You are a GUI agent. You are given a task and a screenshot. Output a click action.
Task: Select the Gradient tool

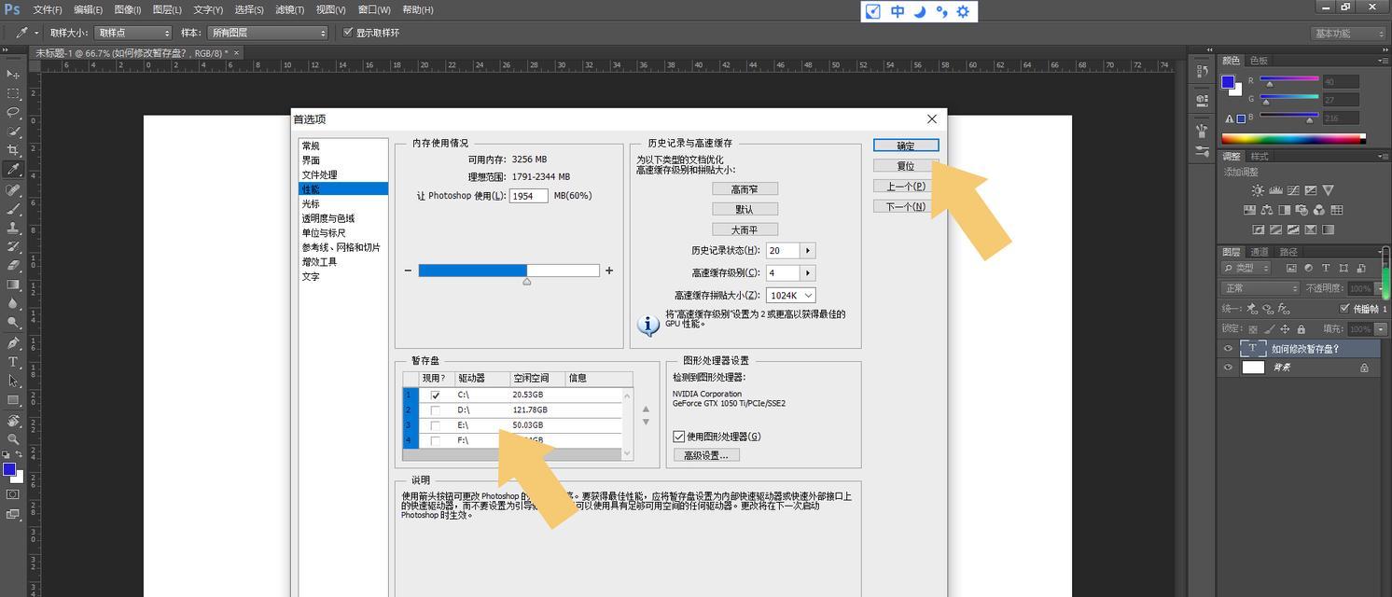(x=13, y=285)
